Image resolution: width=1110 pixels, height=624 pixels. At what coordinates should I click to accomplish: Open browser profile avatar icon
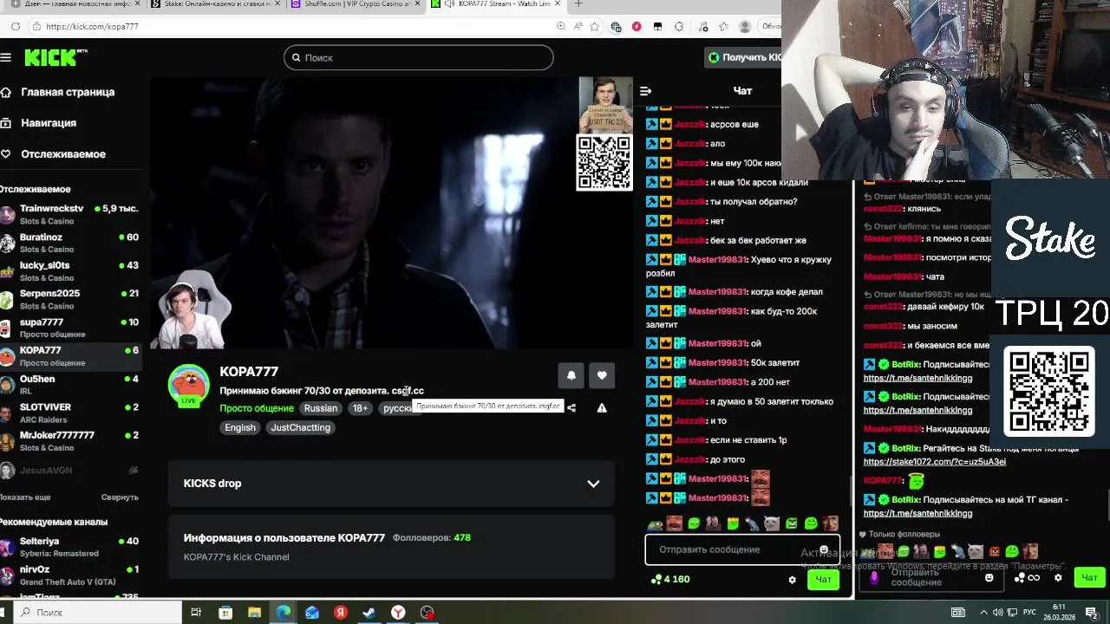pyautogui.click(x=744, y=26)
